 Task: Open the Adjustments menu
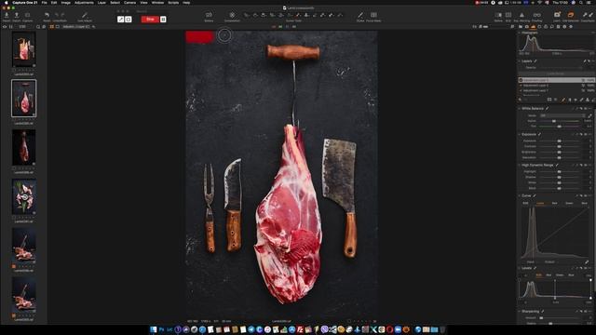point(84,3)
